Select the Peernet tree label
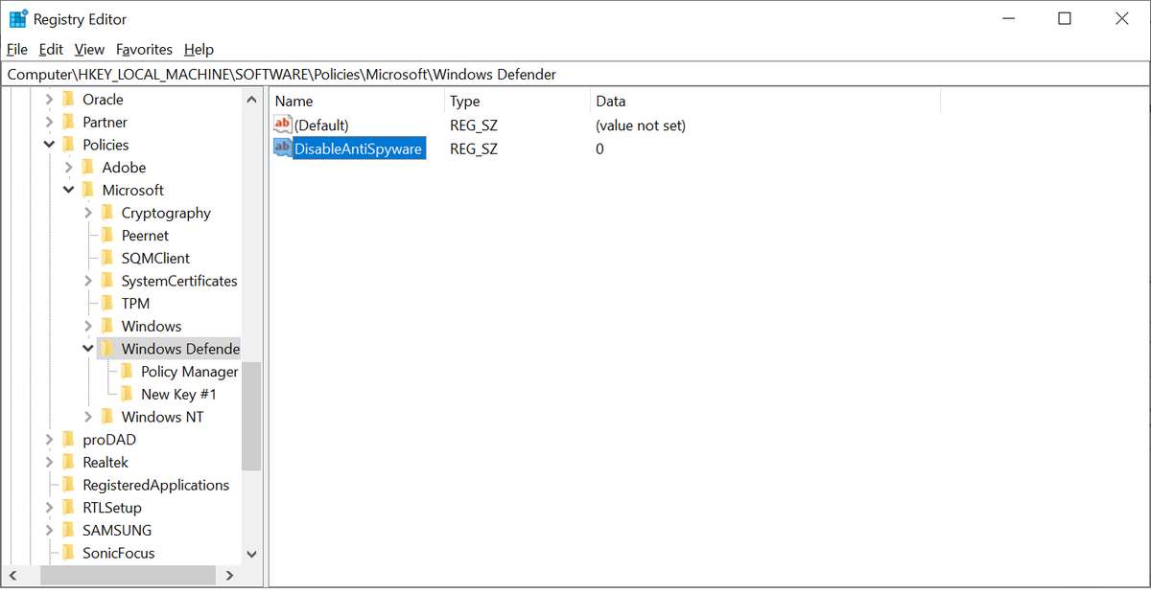 coord(145,236)
